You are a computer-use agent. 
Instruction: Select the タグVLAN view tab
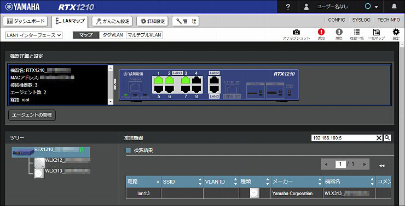(113, 35)
